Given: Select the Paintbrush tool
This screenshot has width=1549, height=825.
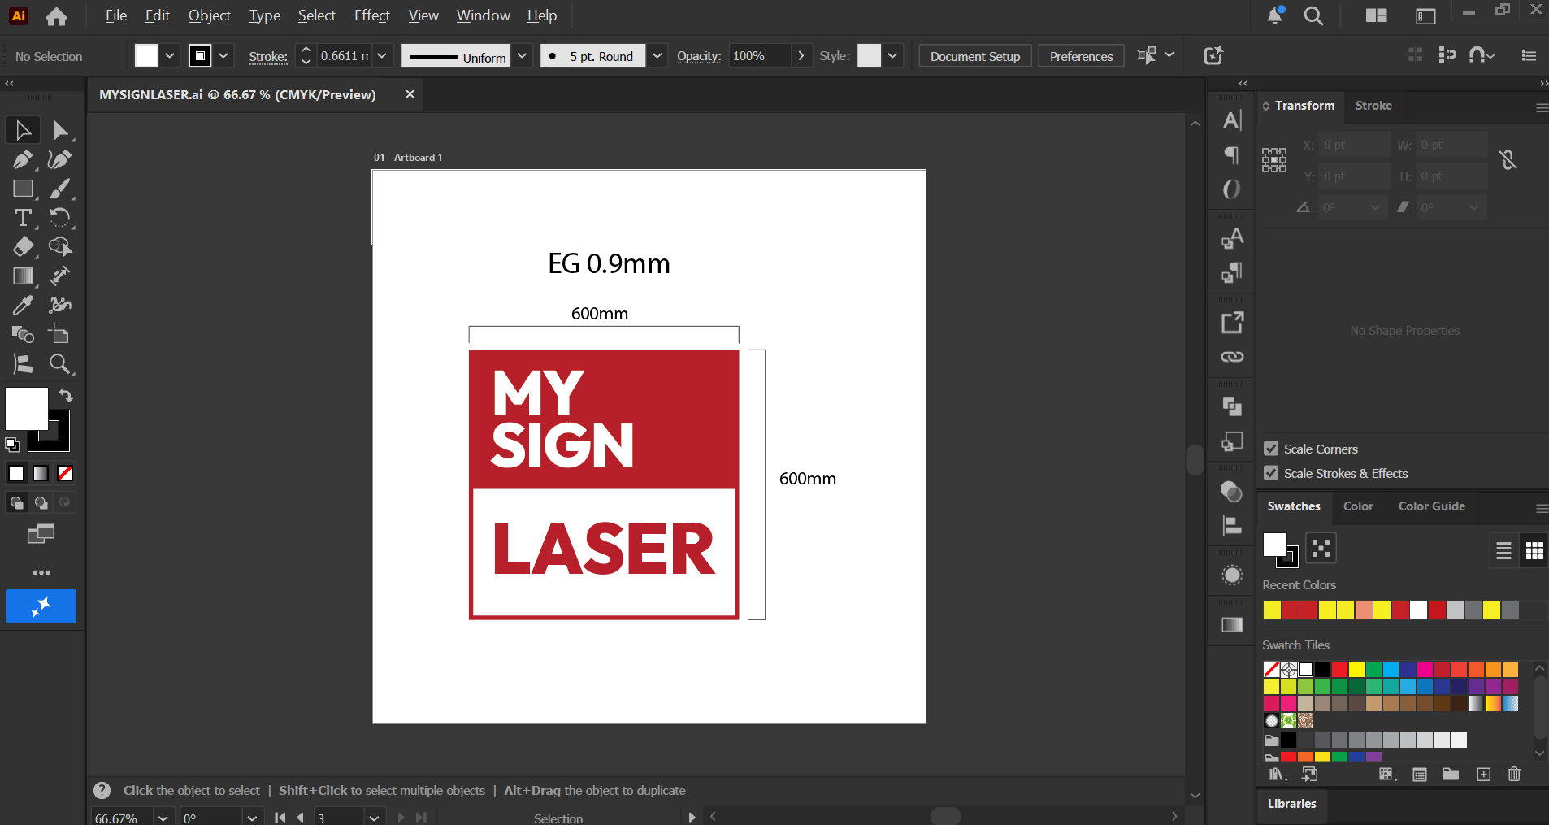Looking at the screenshot, I should tap(59, 189).
